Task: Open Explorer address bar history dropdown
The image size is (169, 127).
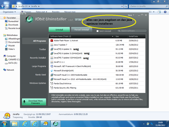Action: click(x=122, y=6)
